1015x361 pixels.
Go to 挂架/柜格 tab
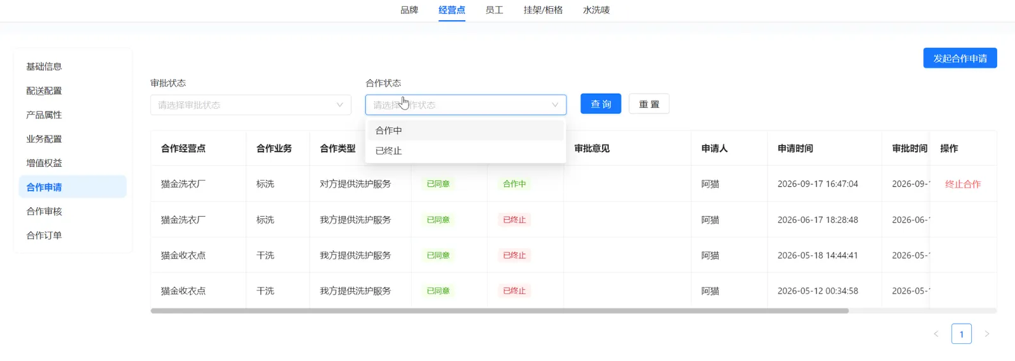pos(543,10)
